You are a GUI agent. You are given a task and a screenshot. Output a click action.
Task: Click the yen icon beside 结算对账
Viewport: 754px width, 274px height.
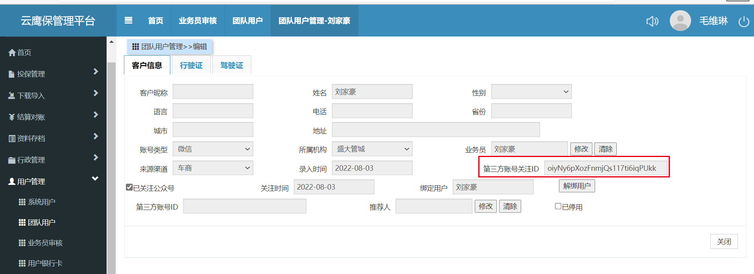(12, 117)
